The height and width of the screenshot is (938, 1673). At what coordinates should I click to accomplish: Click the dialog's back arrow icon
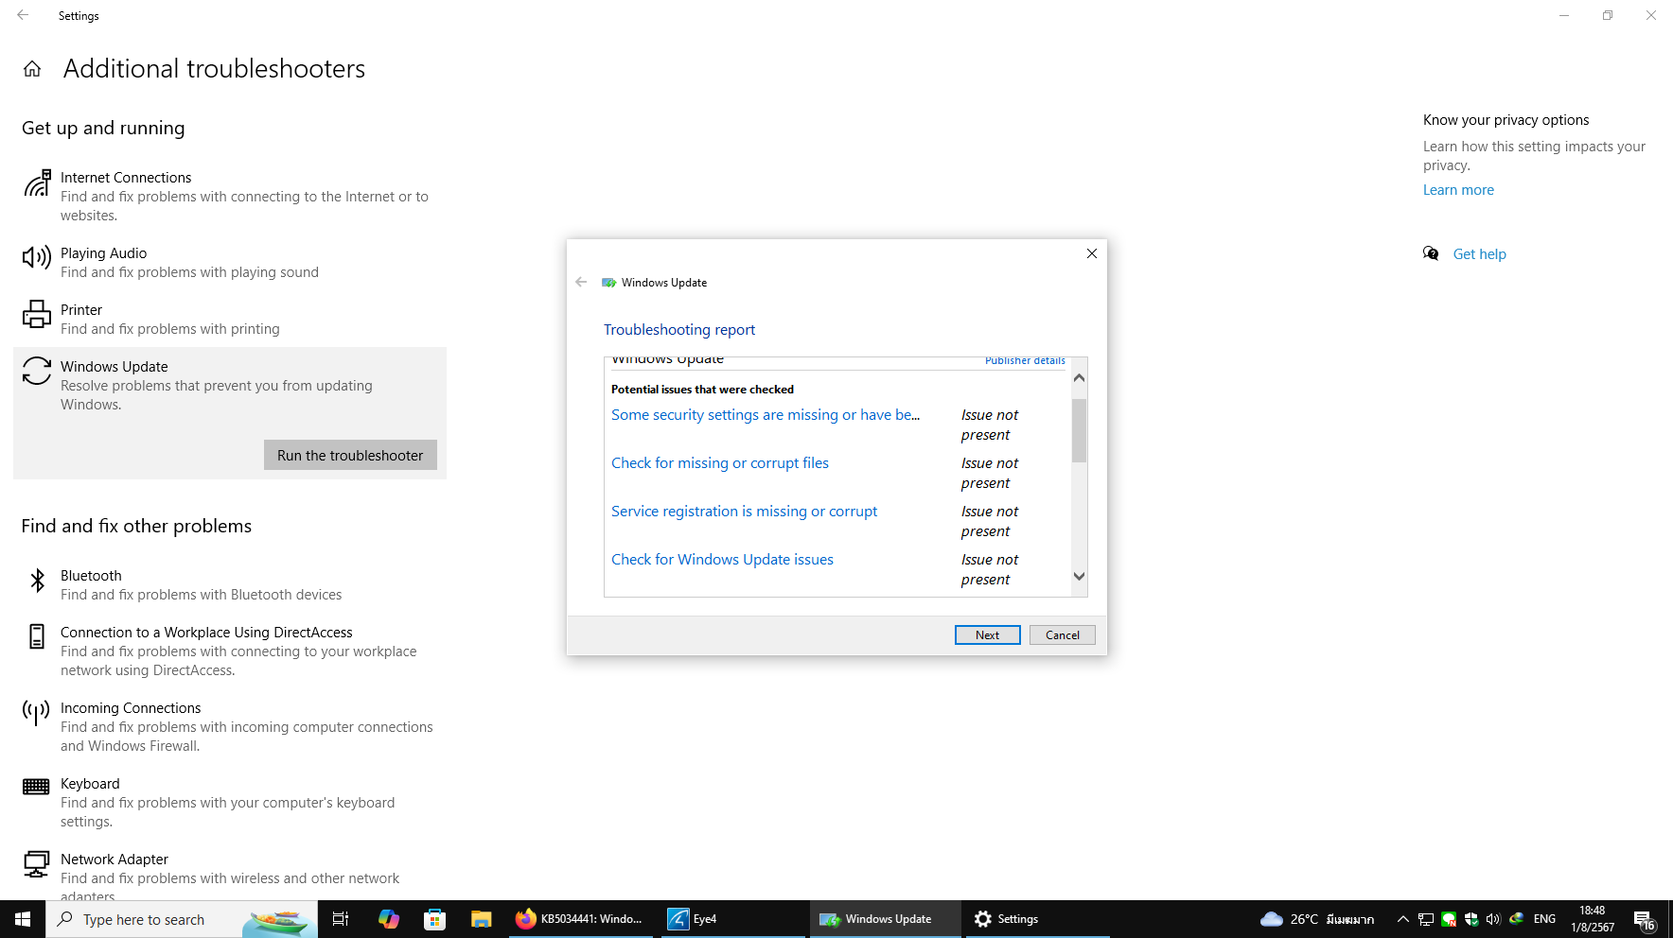(581, 282)
